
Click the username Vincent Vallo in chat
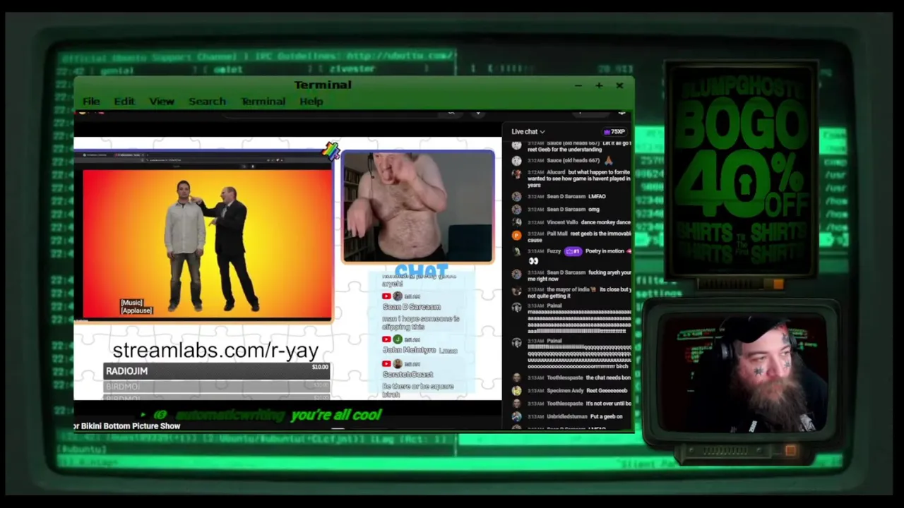coord(562,222)
